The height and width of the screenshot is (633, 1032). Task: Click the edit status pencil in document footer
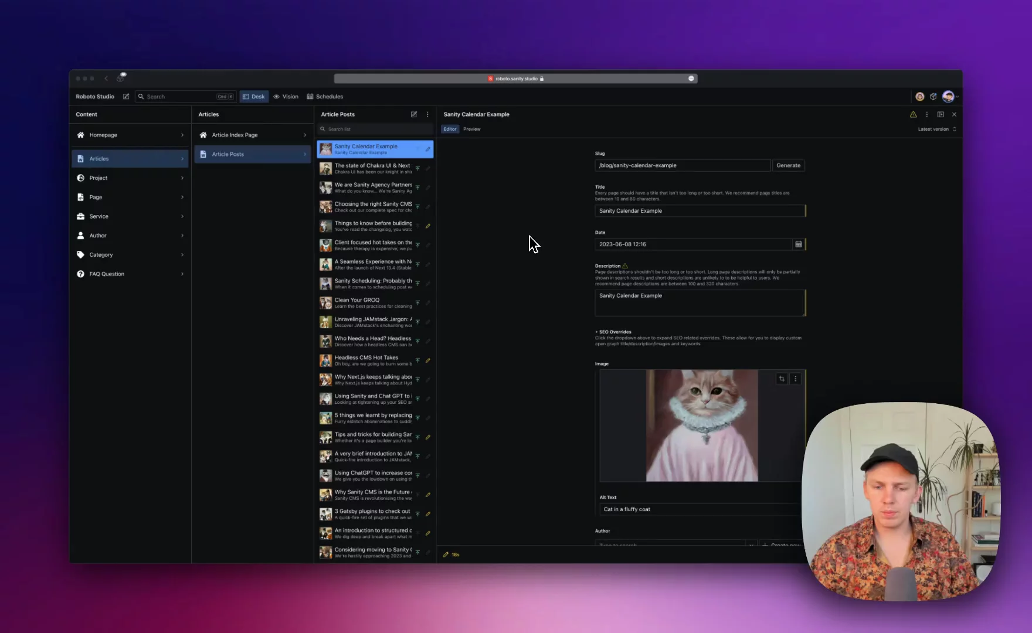(x=446, y=554)
